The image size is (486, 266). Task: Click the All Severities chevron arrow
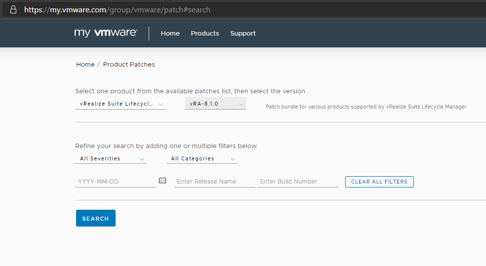(x=142, y=159)
